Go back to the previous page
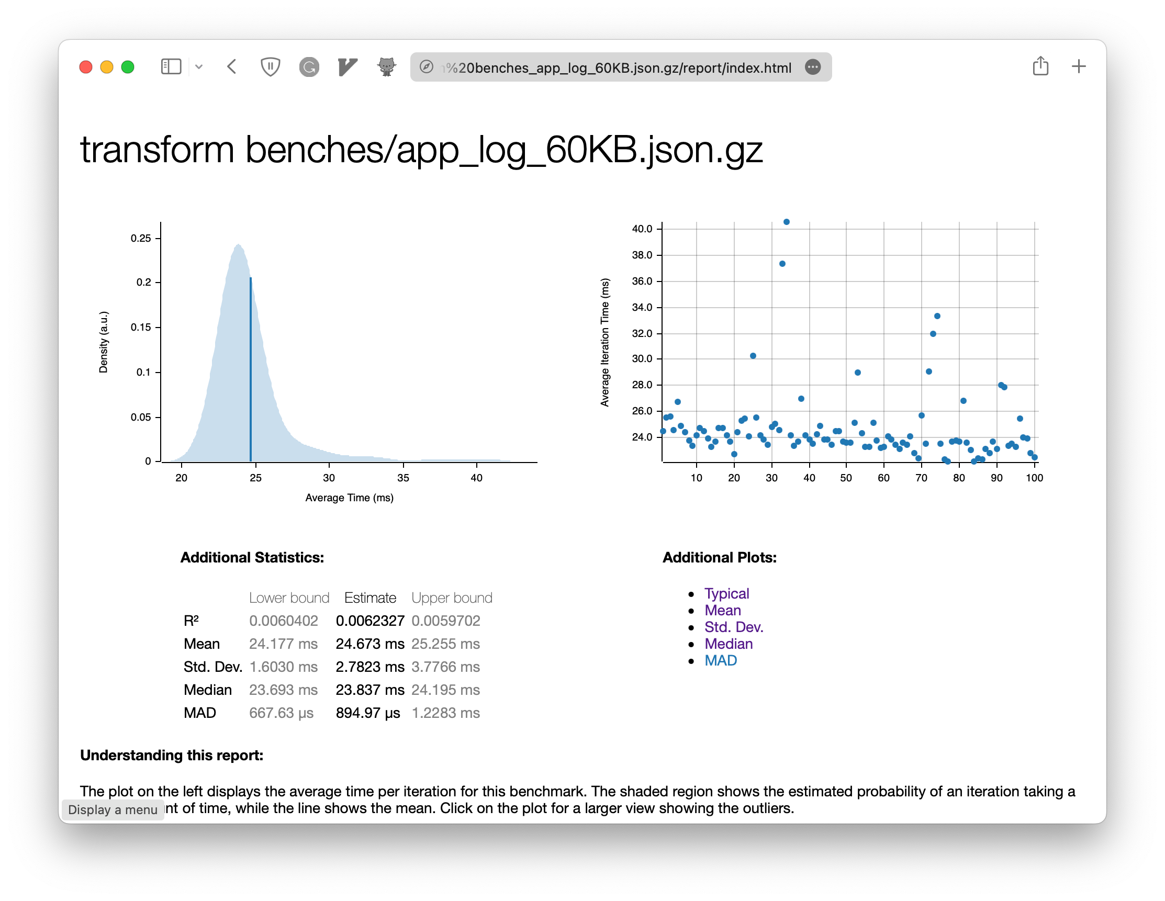This screenshot has width=1165, height=901. pos(231,66)
